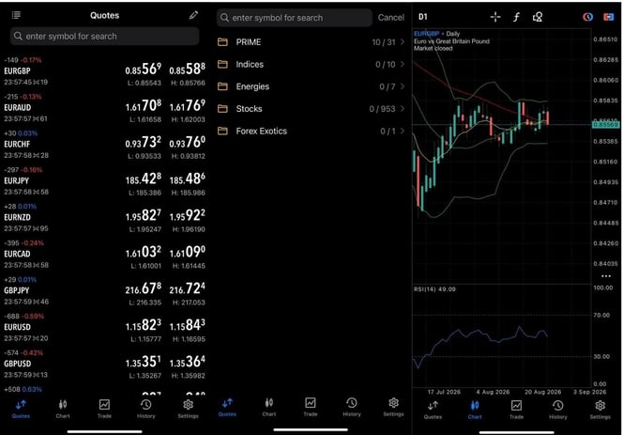Image resolution: width=623 pixels, height=435 pixels.
Task: Select the EURNZD quote row
Action: [104, 218]
